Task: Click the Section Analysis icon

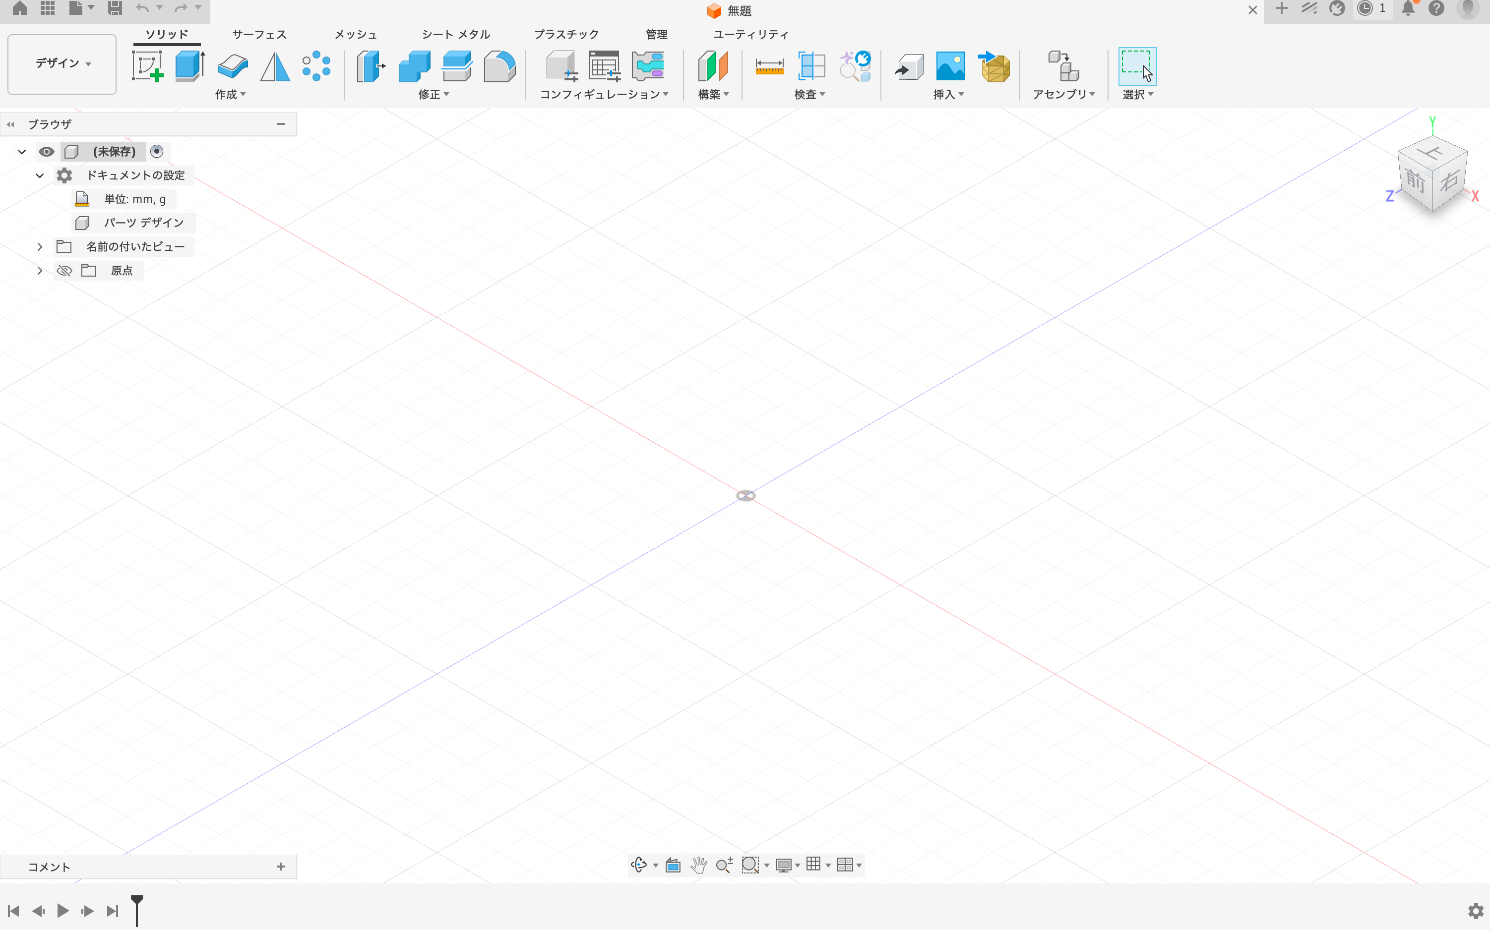Action: 812,66
